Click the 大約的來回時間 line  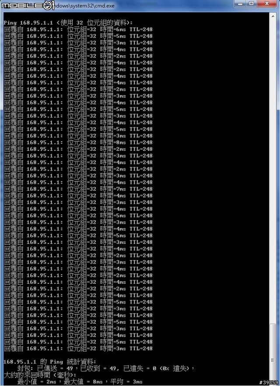[x=40, y=375]
